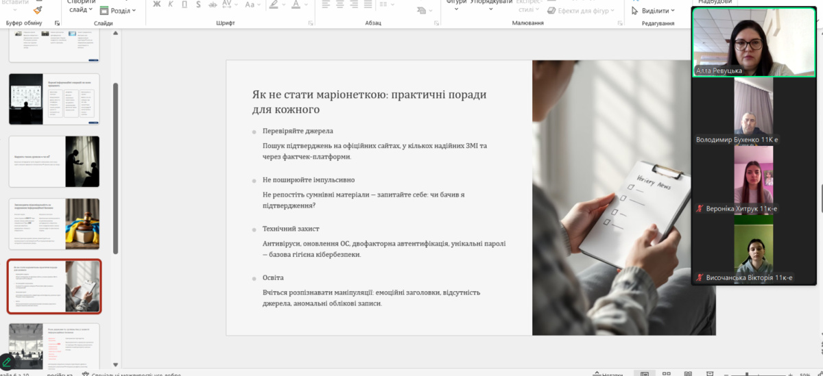Image resolution: width=823 pixels, height=376 pixels.
Task: Click the Format Painter brush icon
Action: [x=36, y=10]
